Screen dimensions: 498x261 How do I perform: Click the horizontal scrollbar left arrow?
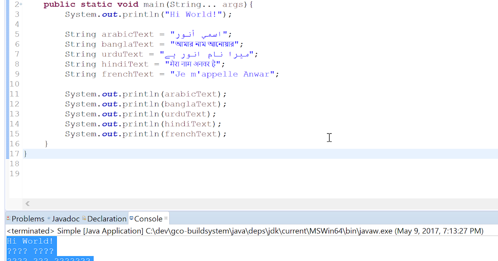(x=27, y=203)
